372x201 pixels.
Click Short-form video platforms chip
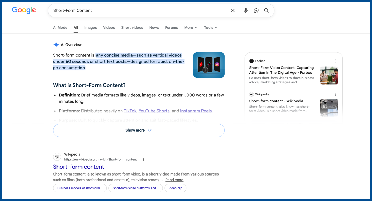click(136, 188)
